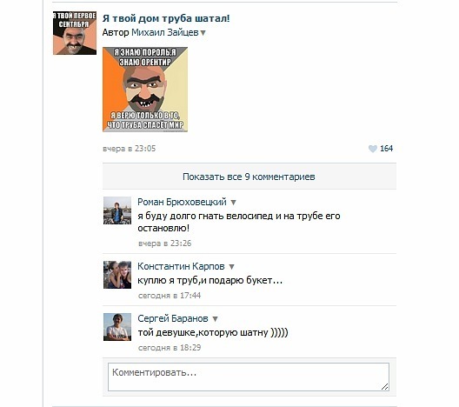Screen dimensions: 459x407
Task: Click the comment box resize handle
Action: tap(385, 387)
